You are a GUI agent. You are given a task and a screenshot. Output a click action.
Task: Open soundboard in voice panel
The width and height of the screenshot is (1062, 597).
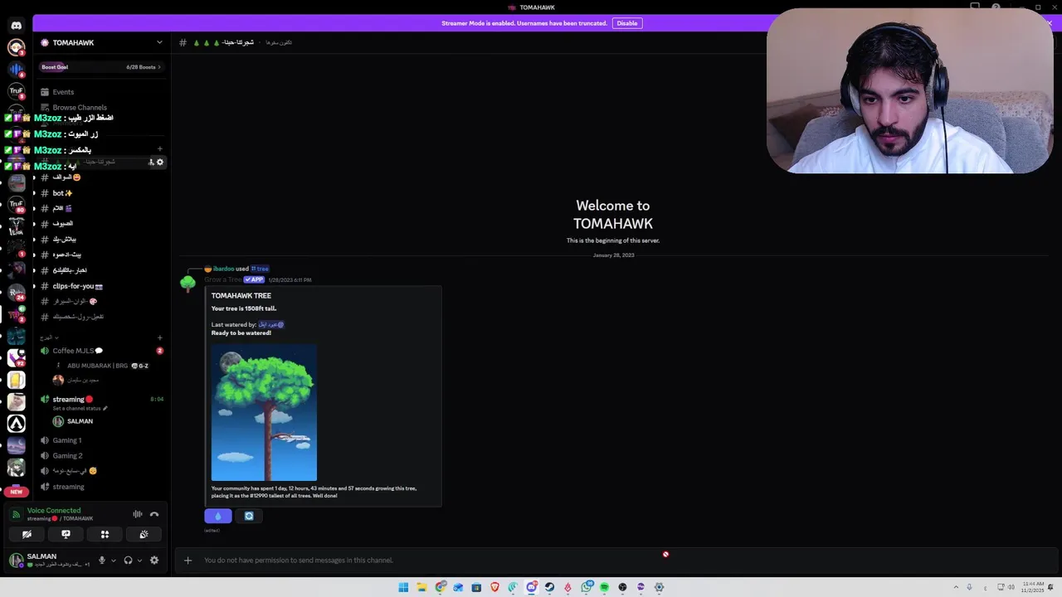[144, 534]
